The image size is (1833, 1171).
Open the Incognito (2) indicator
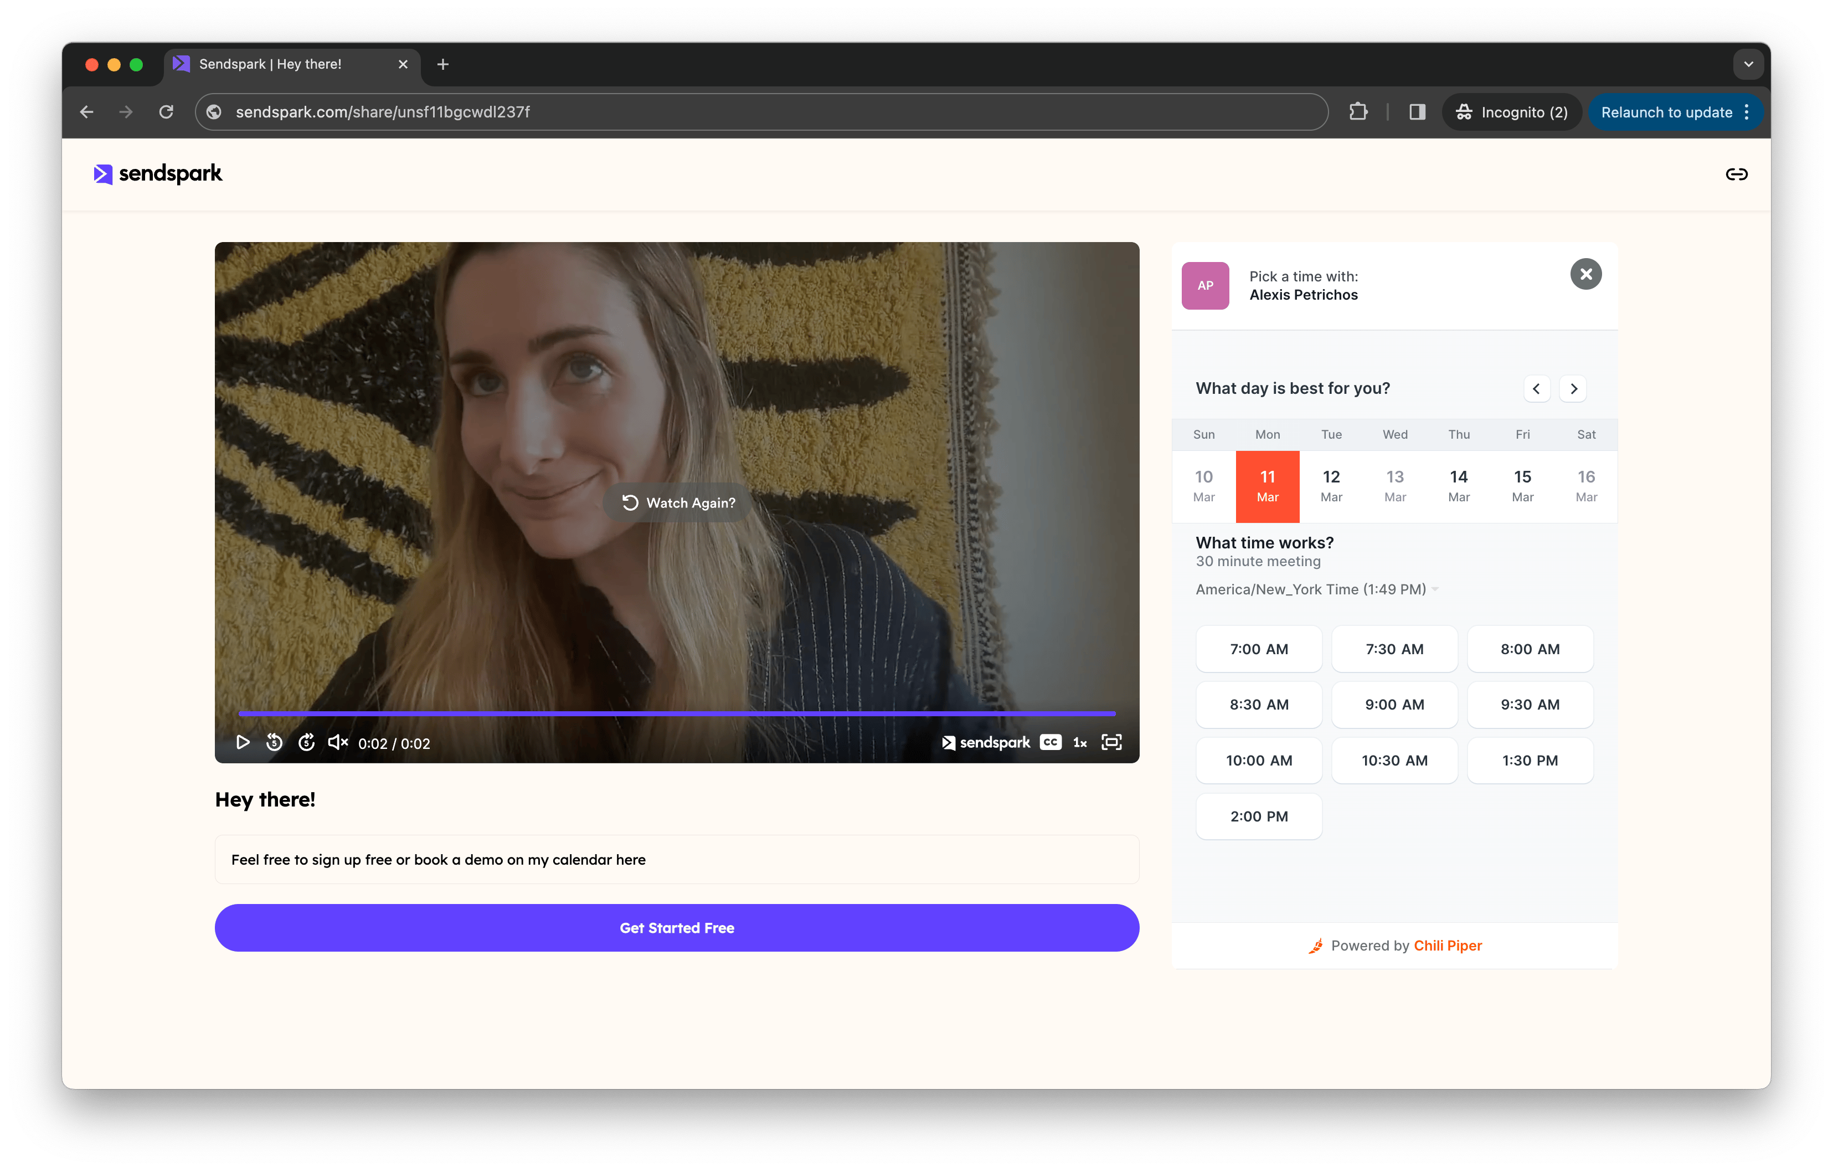coord(1512,112)
